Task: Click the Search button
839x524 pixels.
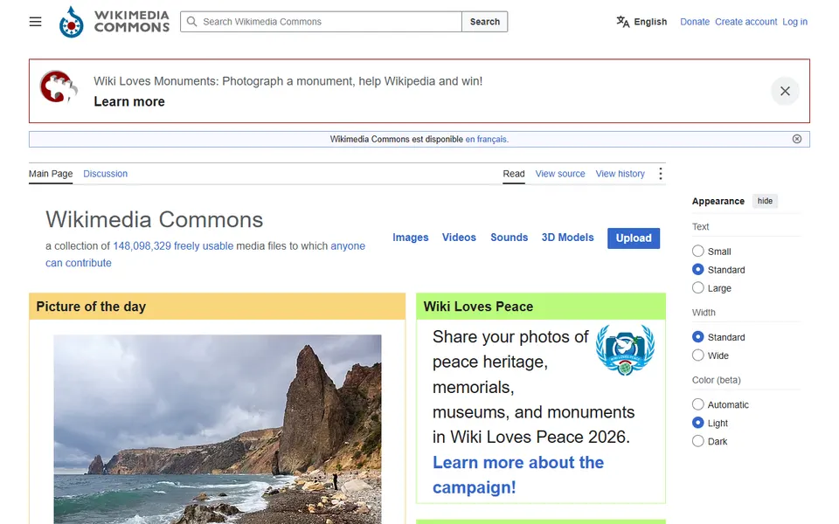Action: point(485,22)
